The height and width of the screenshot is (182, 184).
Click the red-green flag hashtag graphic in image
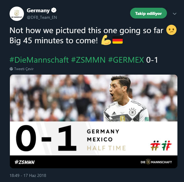click(x=160, y=145)
